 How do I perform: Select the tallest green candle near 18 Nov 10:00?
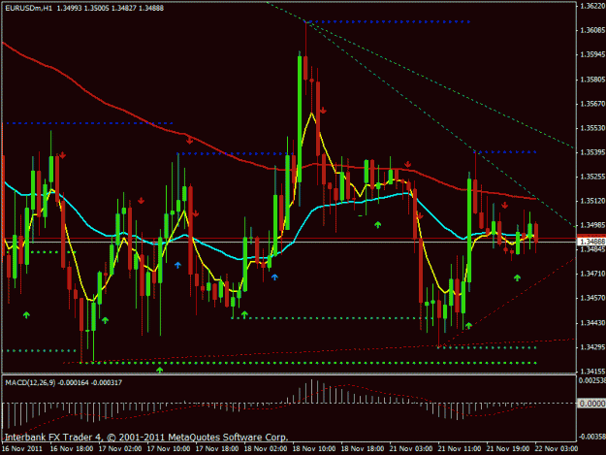[x=300, y=119]
